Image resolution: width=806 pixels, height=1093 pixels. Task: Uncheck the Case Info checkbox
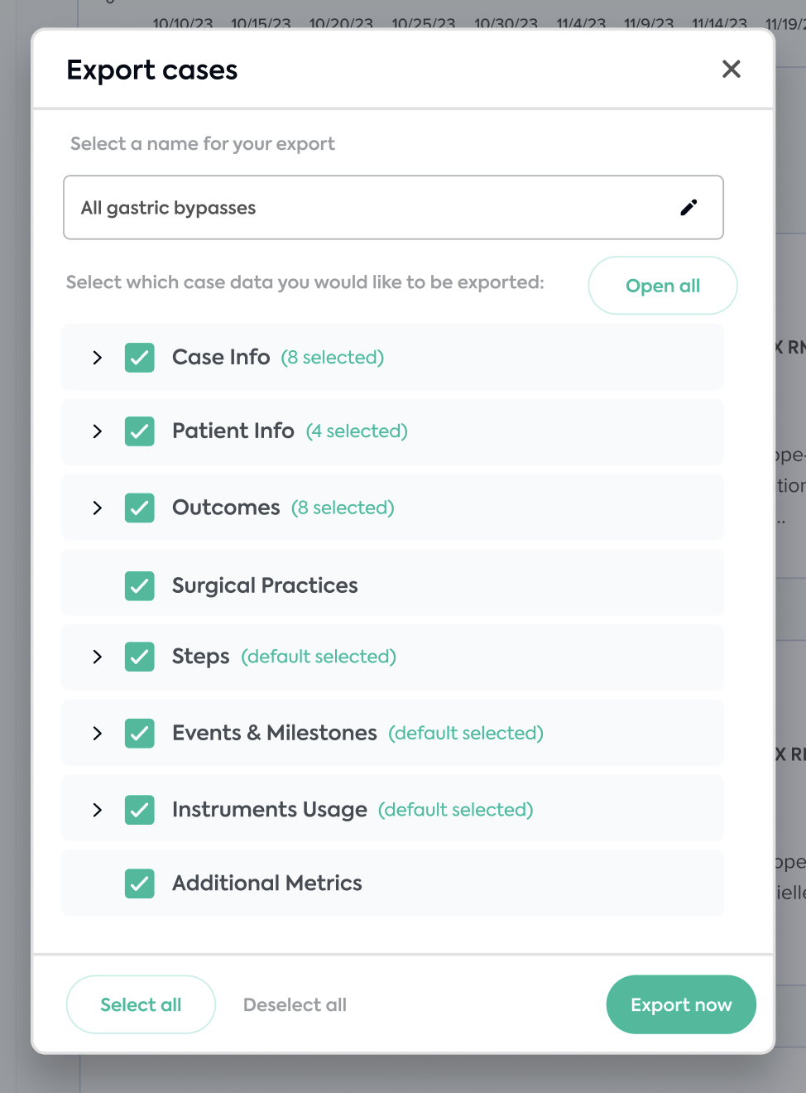pos(140,358)
